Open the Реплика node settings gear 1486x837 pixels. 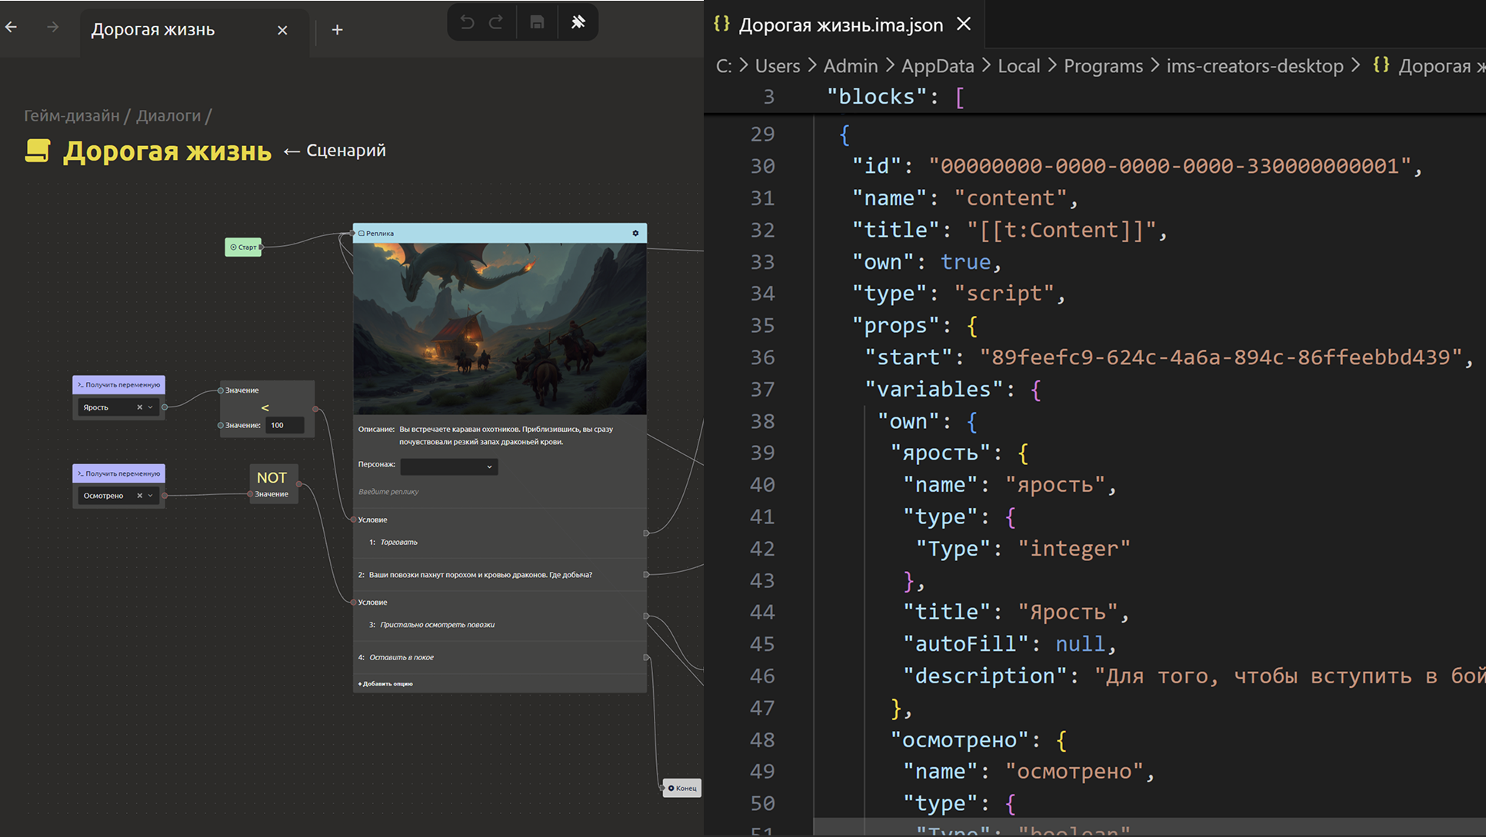point(635,233)
